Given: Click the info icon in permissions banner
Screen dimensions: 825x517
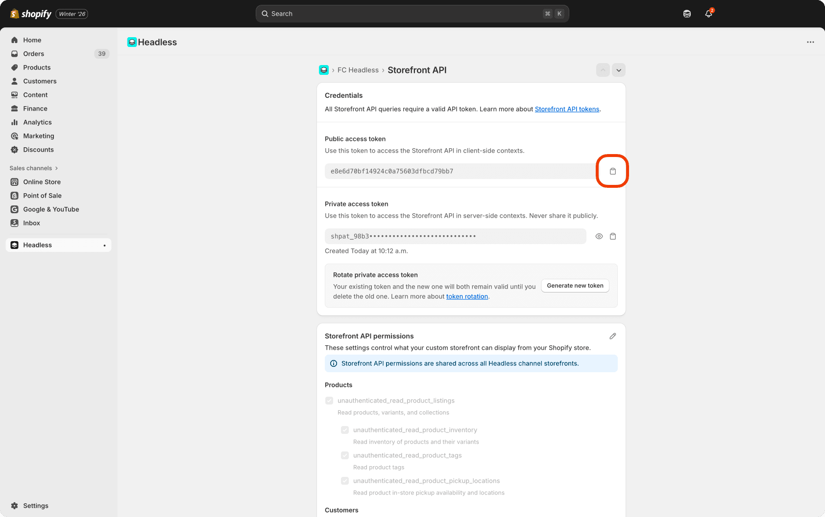Looking at the screenshot, I should [x=334, y=363].
